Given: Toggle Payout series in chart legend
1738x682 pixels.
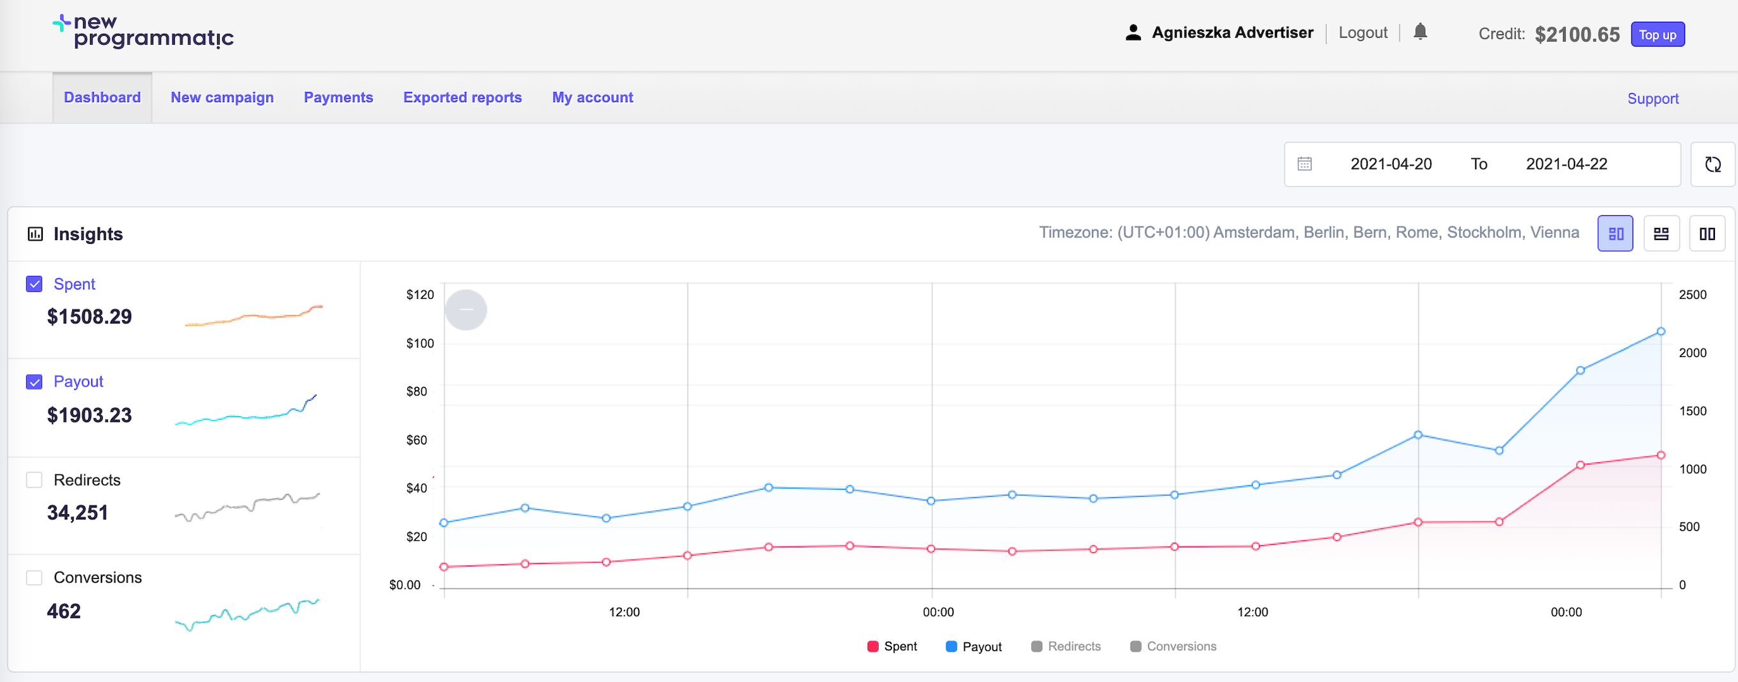Looking at the screenshot, I should 974,646.
